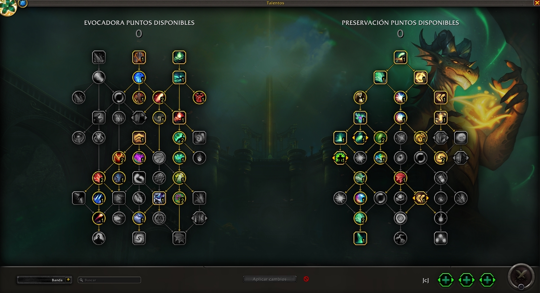Screen dimensions: 540x293
Task: Click the green flame hand talent icon
Action: (x=179, y=57)
